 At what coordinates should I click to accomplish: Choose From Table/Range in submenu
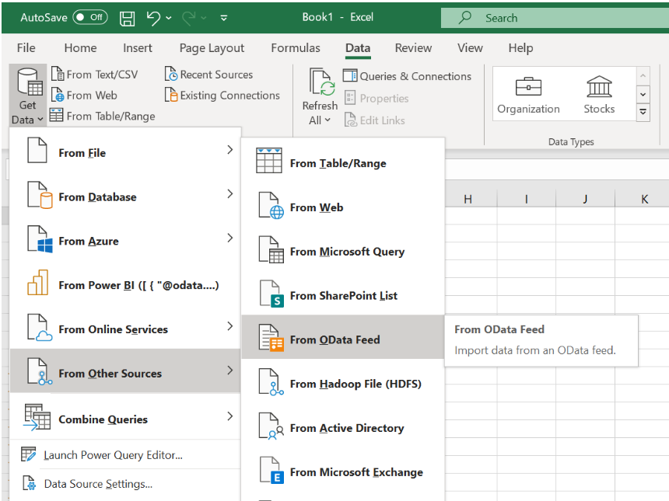pyautogui.click(x=344, y=161)
